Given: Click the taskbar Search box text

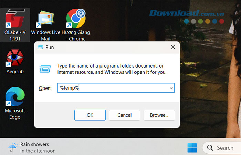Looking at the screenshot, I should coord(225,148).
